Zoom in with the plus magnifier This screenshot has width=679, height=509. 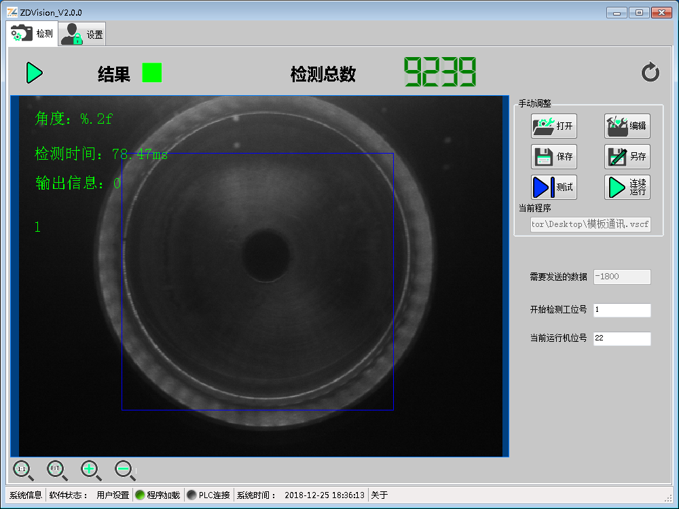coord(91,470)
